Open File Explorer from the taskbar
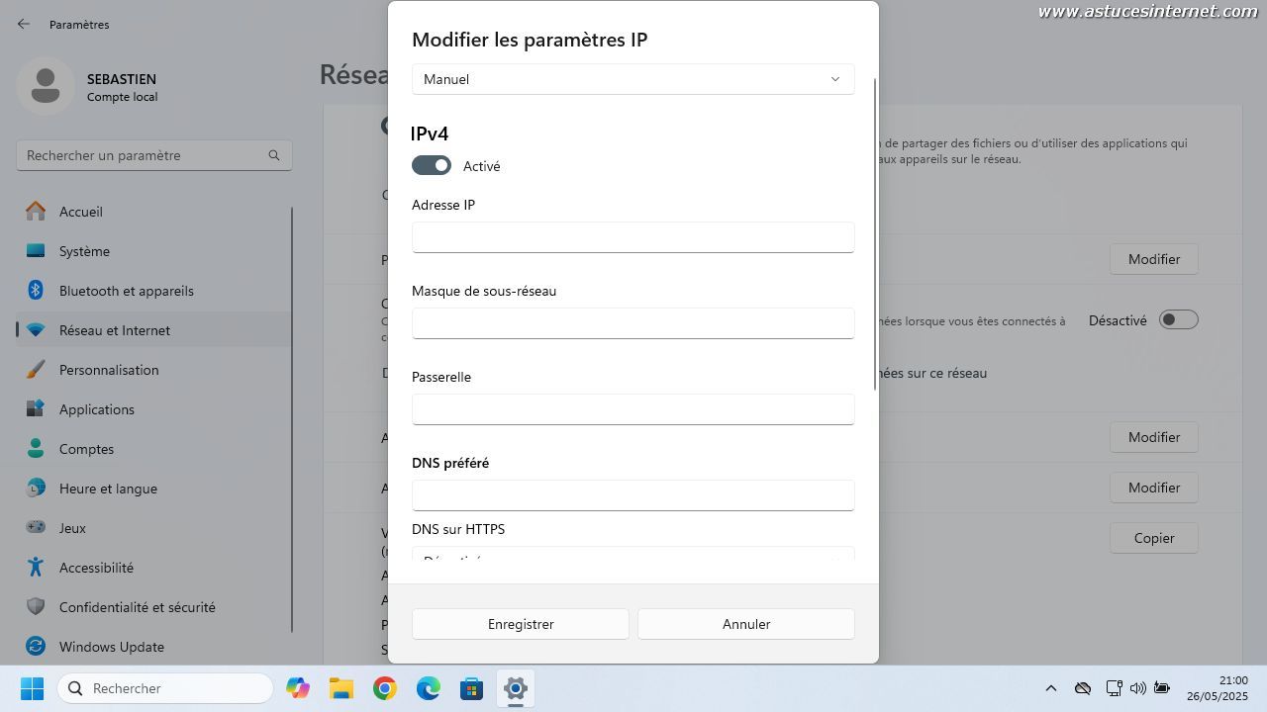 pos(341,688)
